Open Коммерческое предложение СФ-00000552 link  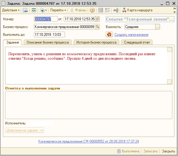coord(88,141)
